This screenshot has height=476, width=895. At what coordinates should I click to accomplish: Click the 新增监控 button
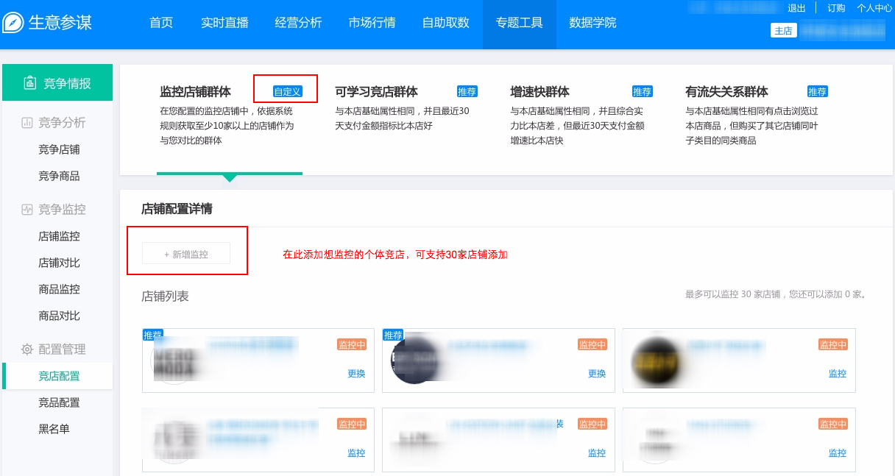pyautogui.click(x=185, y=252)
